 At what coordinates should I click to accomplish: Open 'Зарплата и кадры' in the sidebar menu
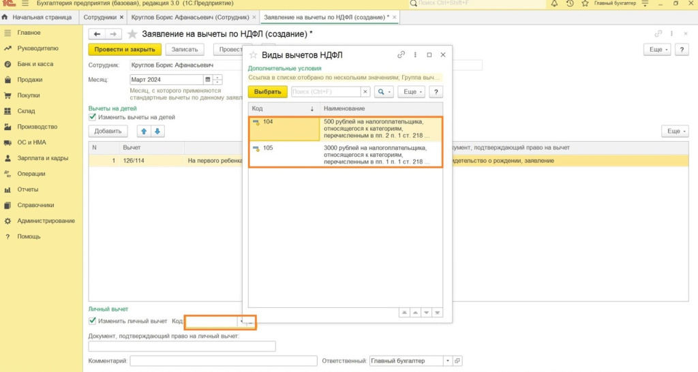(x=42, y=158)
